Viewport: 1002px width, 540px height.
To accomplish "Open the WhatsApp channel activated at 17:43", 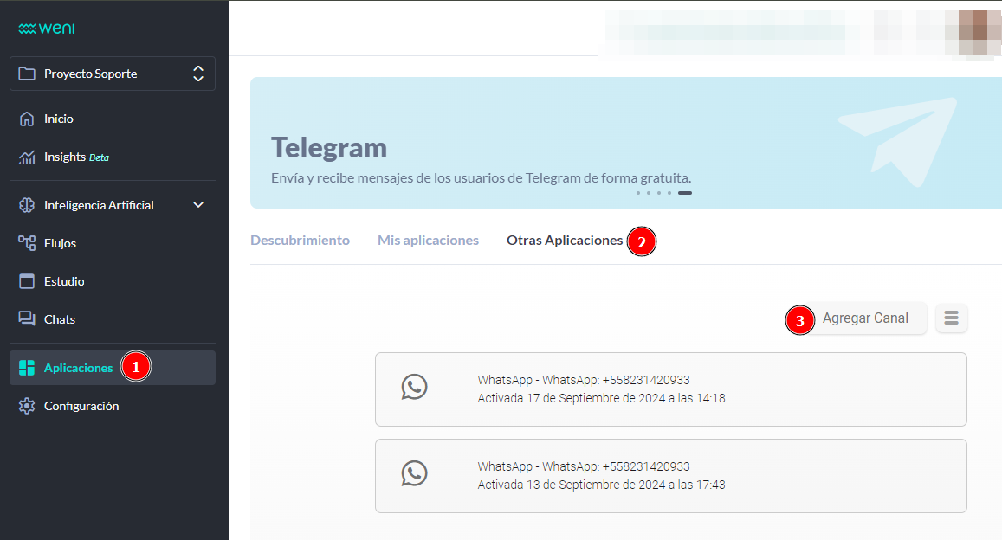I will pos(671,476).
